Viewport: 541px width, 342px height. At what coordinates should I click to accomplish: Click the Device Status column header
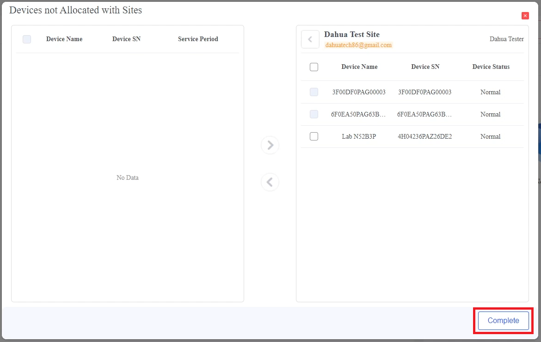[x=491, y=67]
